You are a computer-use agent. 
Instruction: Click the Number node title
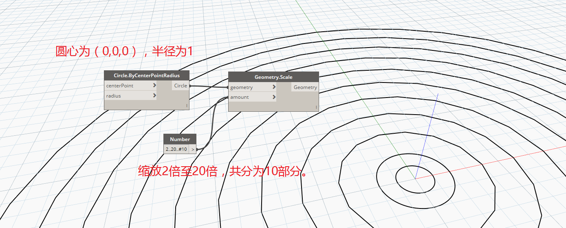point(180,139)
